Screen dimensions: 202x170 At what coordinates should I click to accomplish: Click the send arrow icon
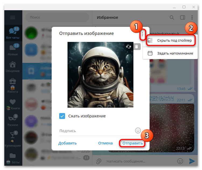pyautogui.click(x=192, y=161)
